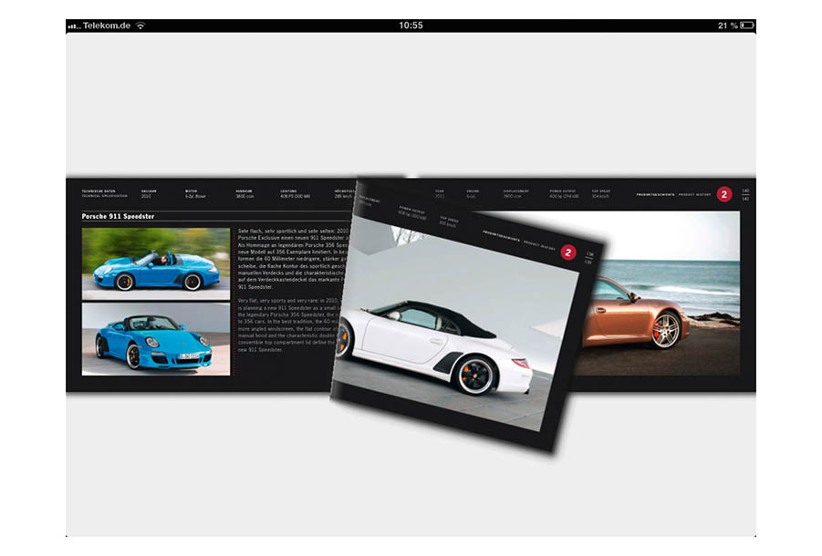The height and width of the screenshot is (556, 822).
Task: Tap the German paragraph starting 'Sehr flach'
Action: [293, 259]
